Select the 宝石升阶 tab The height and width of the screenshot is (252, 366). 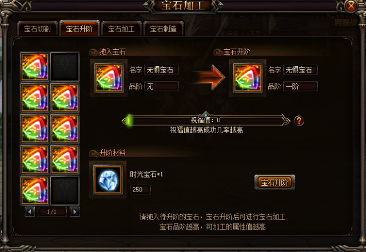coord(79,28)
